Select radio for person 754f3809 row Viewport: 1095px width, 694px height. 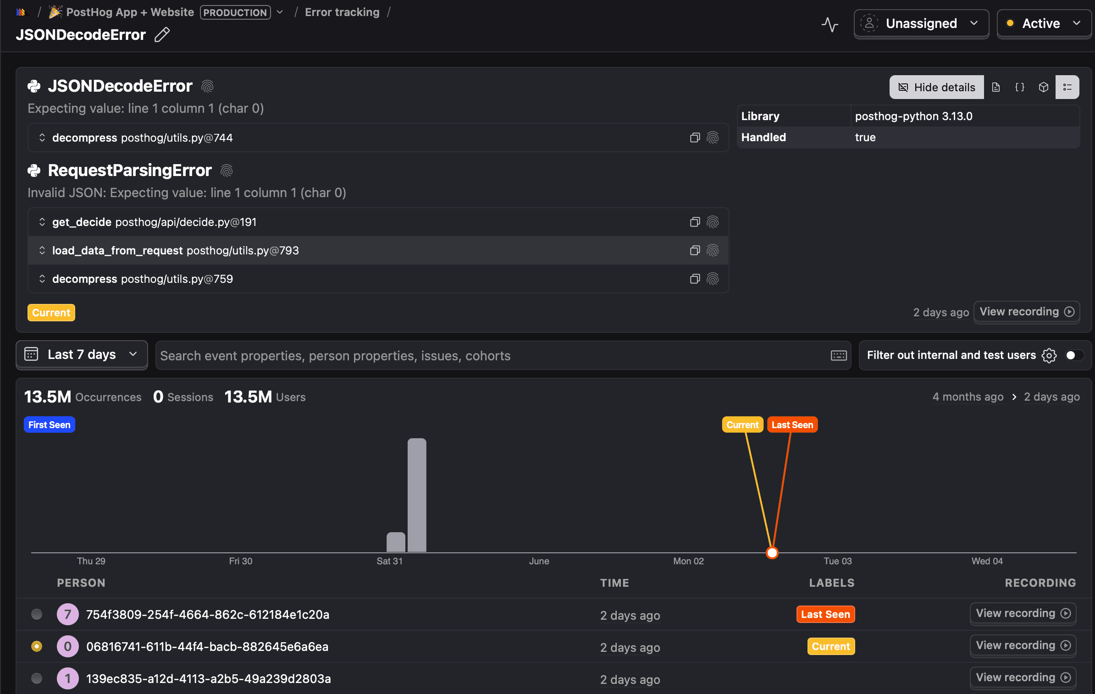pyautogui.click(x=37, y=614)
